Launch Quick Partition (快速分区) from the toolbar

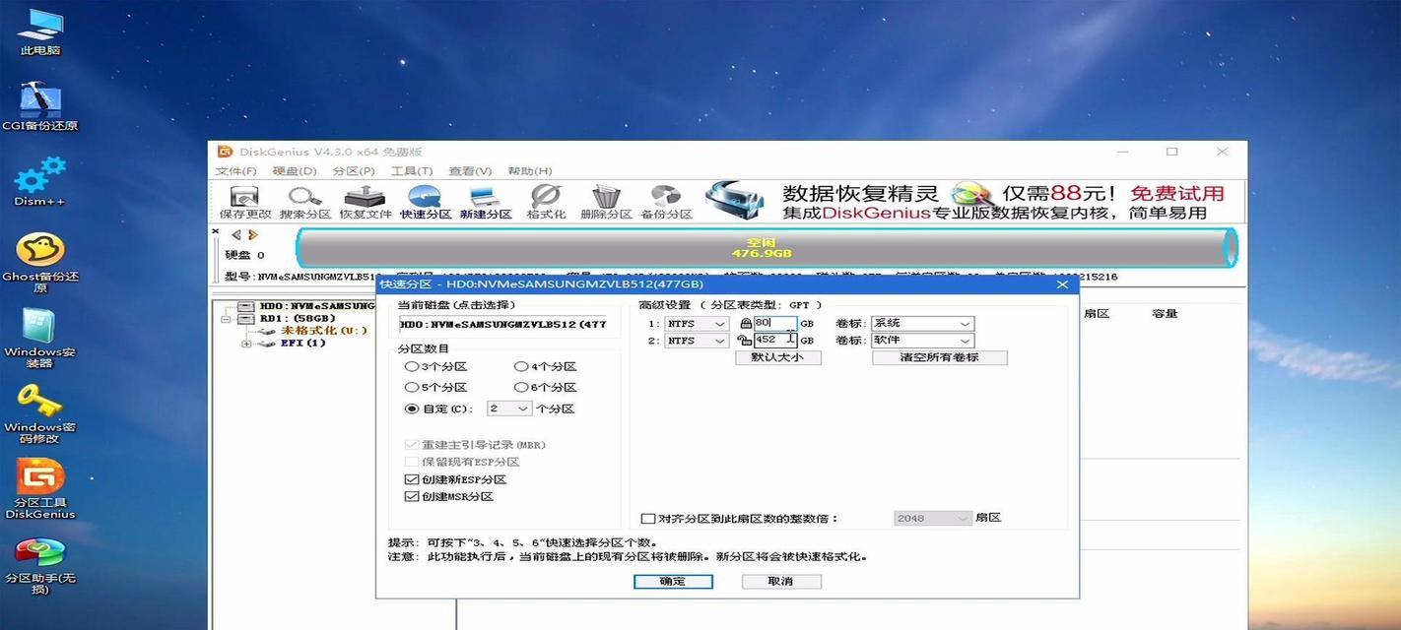pyautogui.click(x=426, y=202)
